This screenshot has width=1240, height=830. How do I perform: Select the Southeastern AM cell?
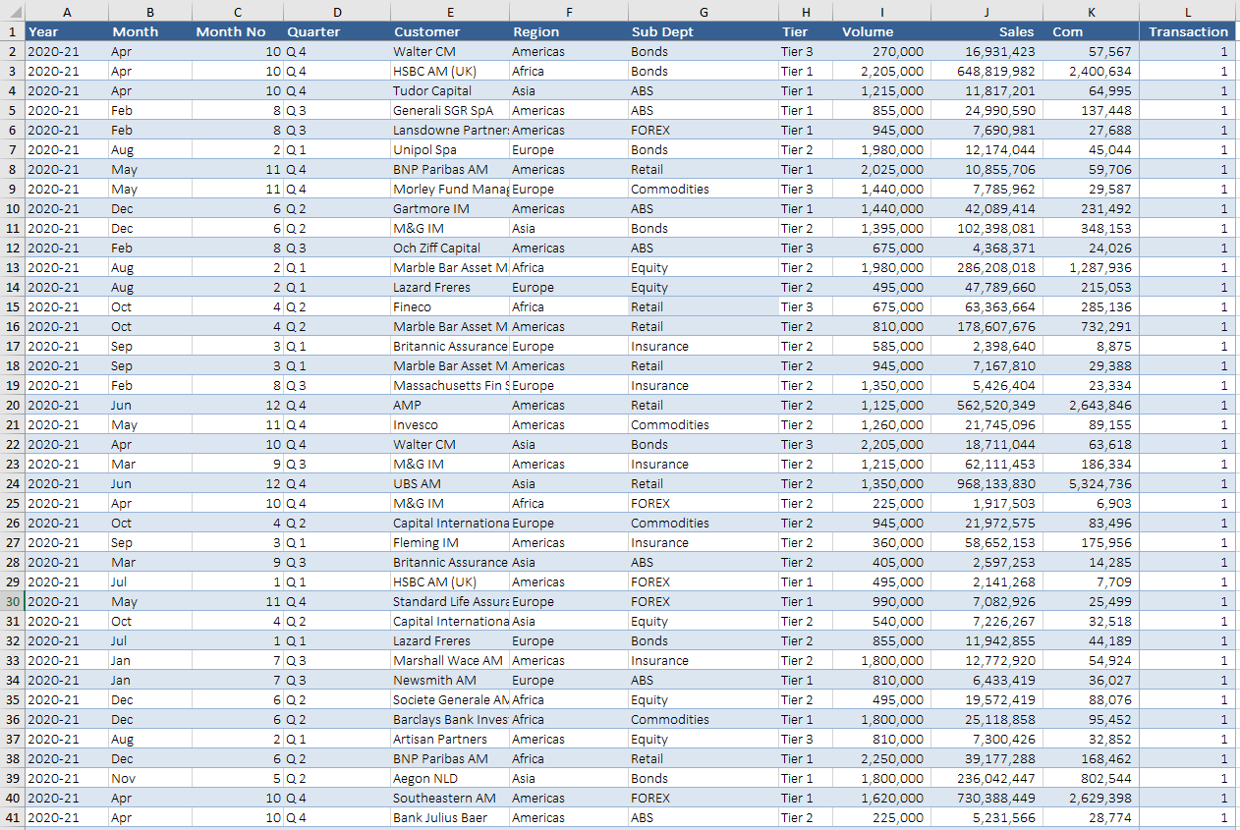[x=449, y=798]
